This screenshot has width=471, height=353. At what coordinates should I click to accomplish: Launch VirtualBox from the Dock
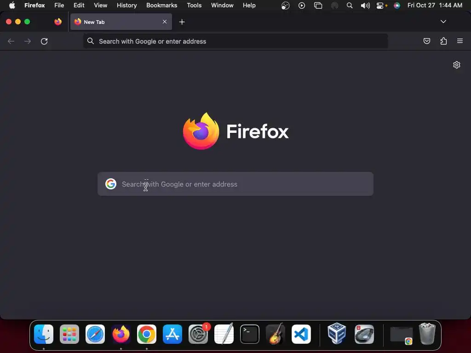337,334
